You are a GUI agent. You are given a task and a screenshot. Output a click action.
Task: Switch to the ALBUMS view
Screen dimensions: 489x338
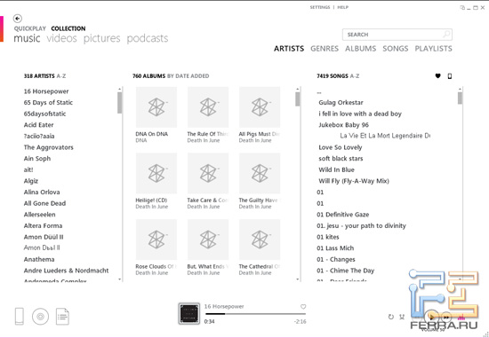click(360, 49)
